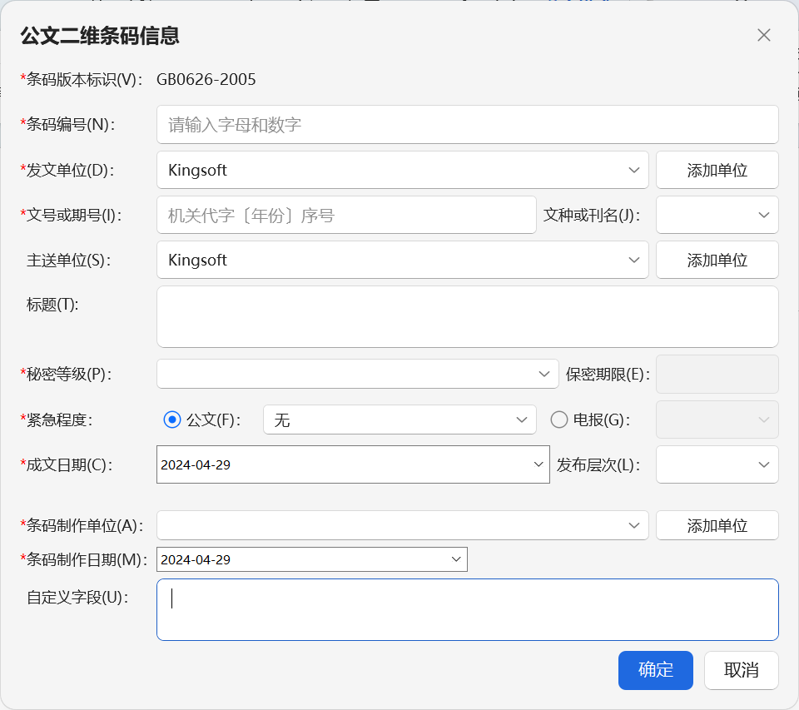Select the 电报(G) radio button
Screen dimensions: 799x710
559,420
